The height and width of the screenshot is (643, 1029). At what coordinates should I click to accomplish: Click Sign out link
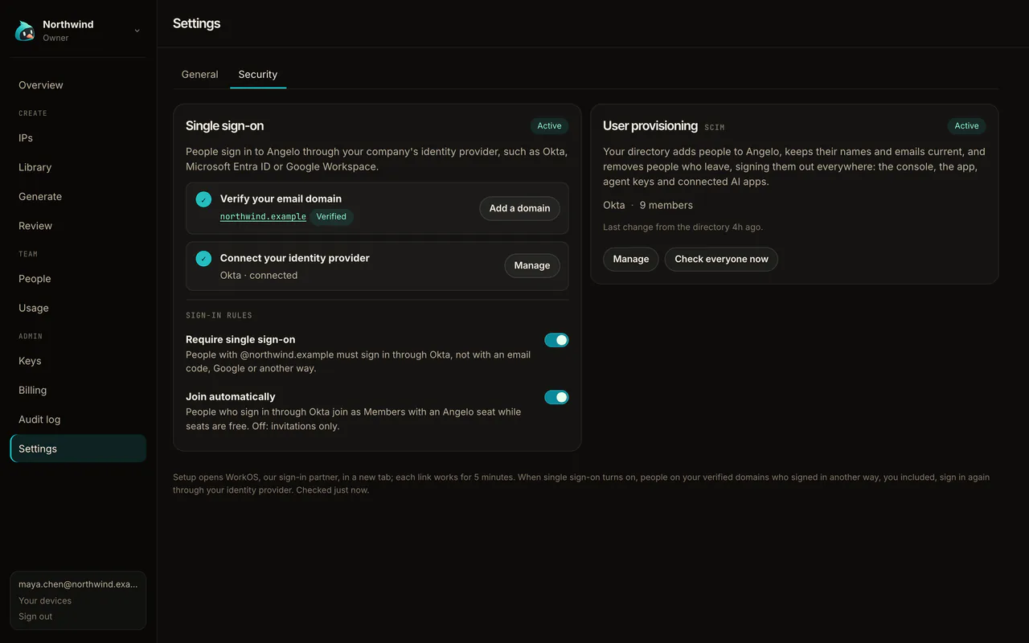click(35, 616)
